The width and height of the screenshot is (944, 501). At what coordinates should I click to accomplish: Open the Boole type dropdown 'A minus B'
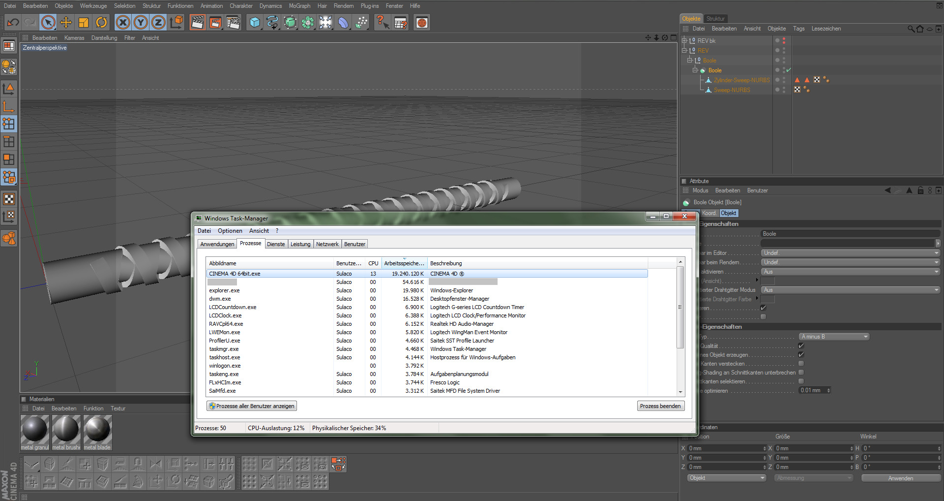click(834, 337)
